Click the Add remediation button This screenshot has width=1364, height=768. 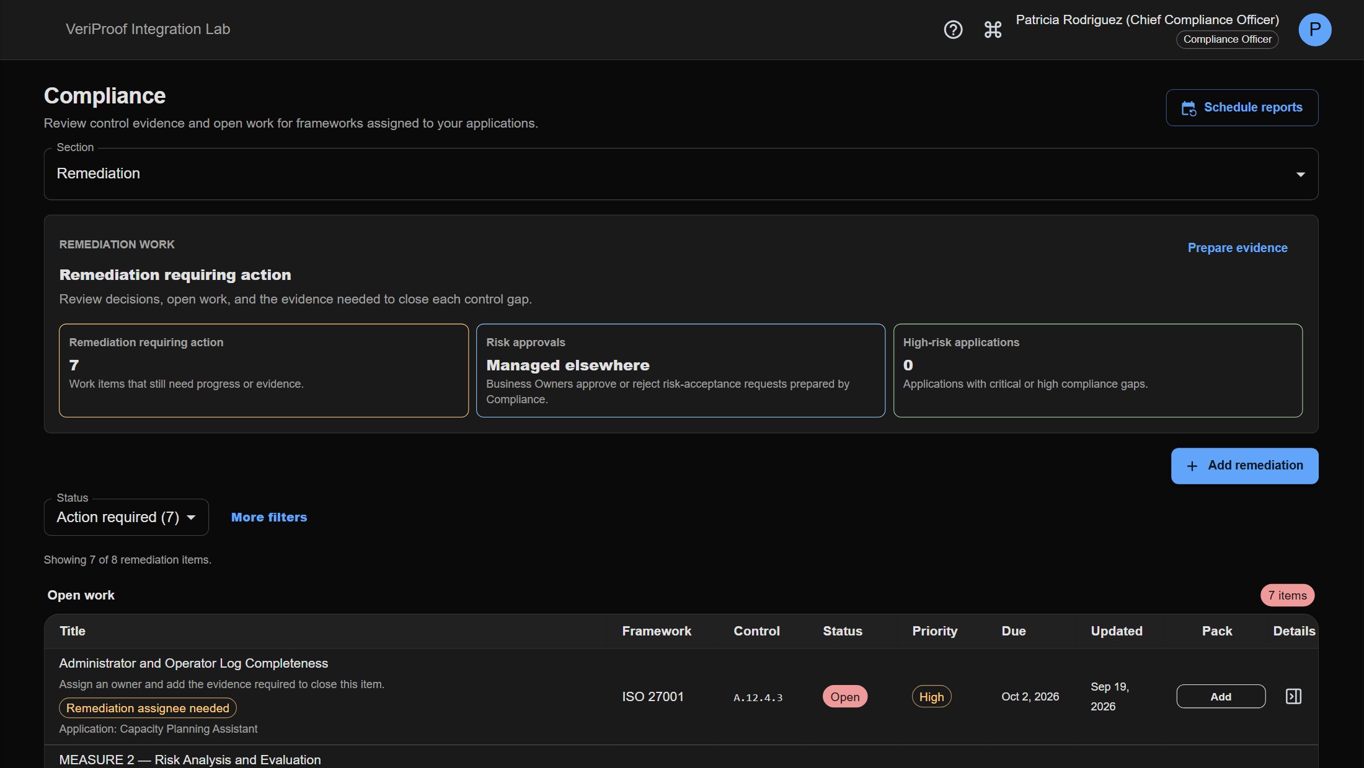(1244, 466)
